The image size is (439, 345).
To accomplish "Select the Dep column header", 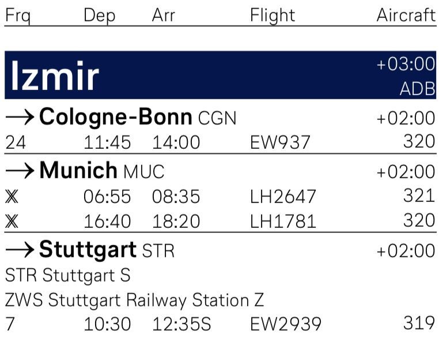I will (100, 16).
